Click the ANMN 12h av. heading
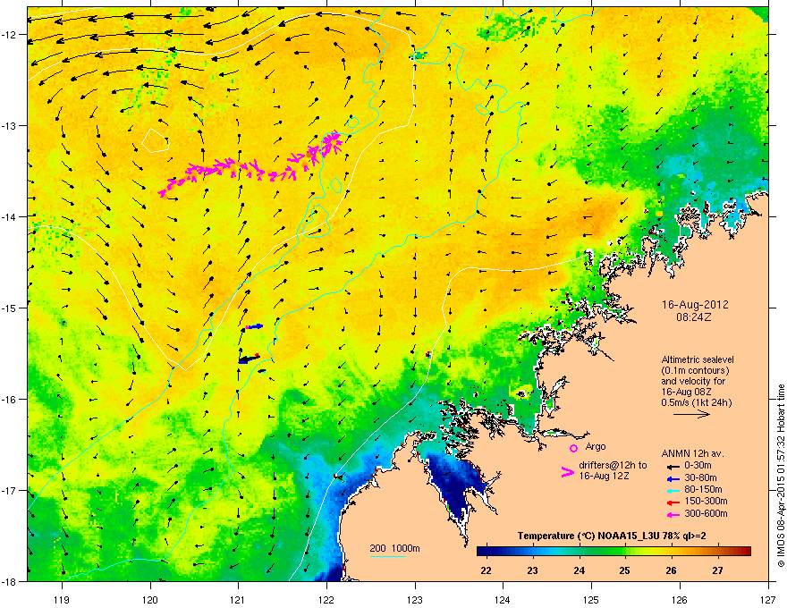 [692, 454]
